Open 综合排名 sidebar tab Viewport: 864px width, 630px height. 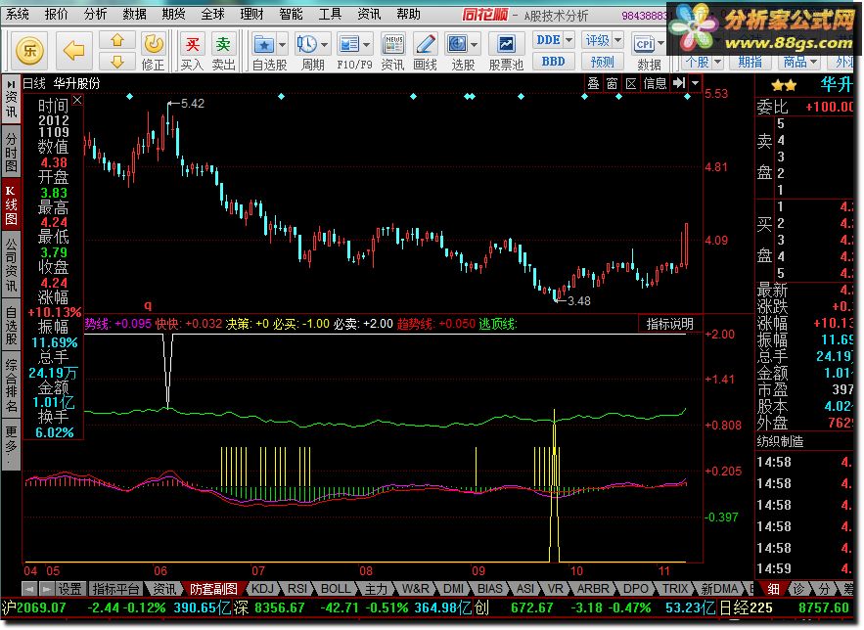pyautogui.click(x=11, y=384)
